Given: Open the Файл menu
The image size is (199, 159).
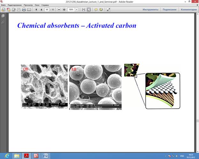Looking at the screenshot, I should tap(3, 5).
